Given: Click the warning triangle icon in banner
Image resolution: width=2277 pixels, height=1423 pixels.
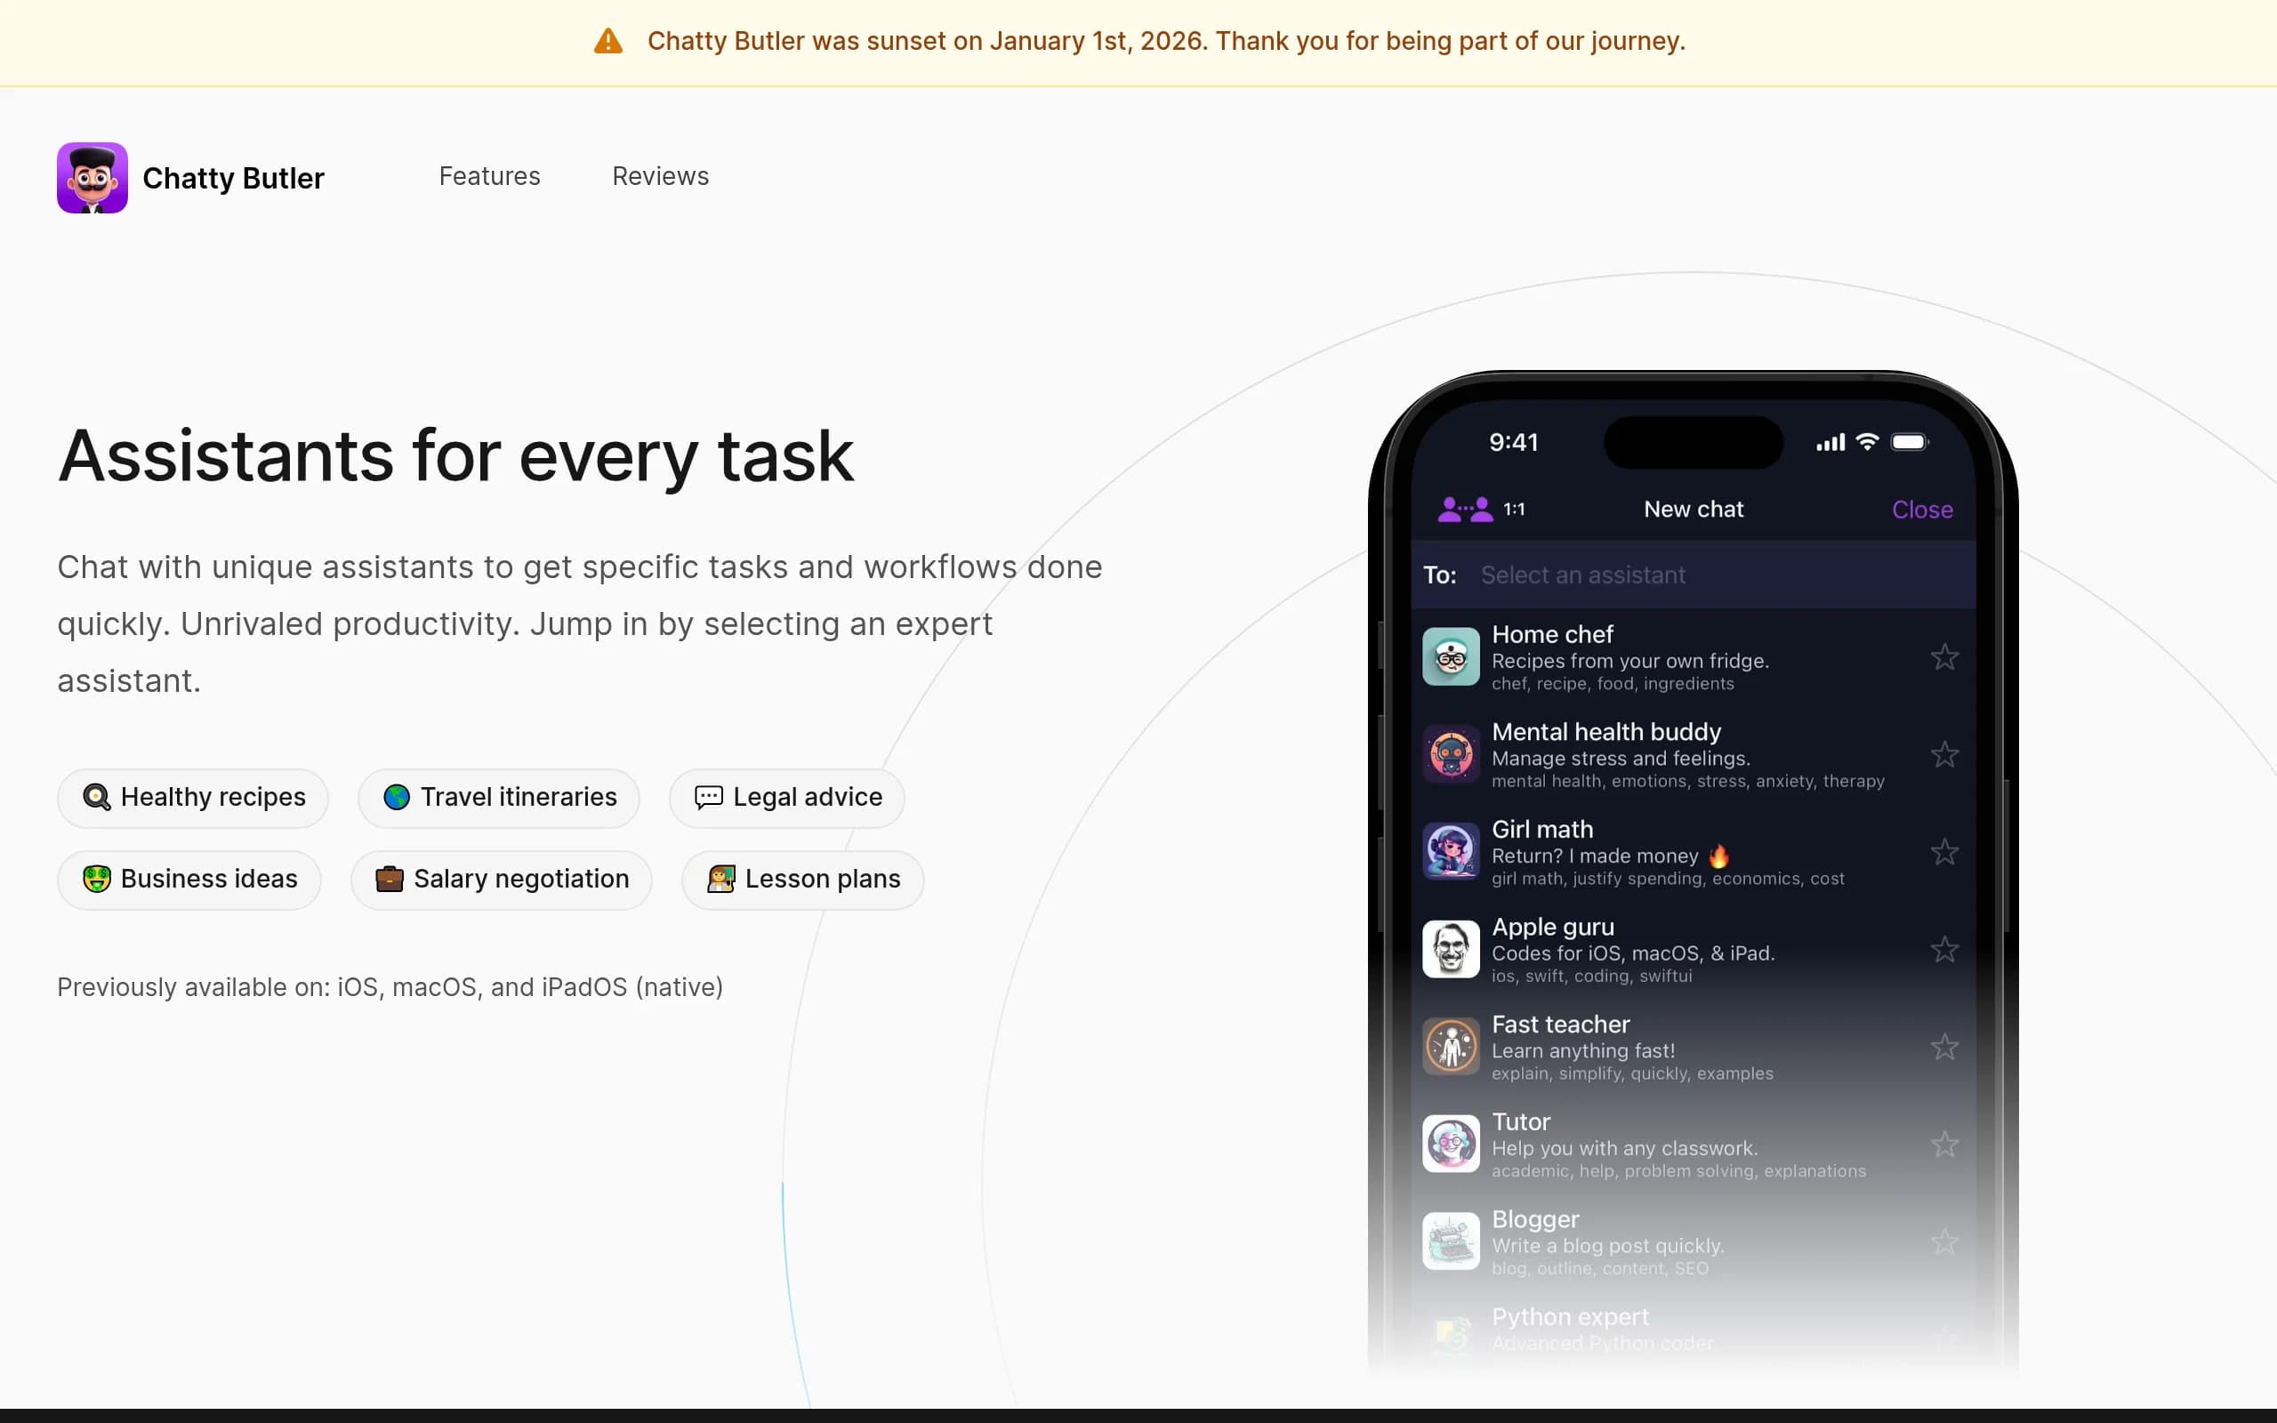Looking at the screenshot, I should (608, 42).
